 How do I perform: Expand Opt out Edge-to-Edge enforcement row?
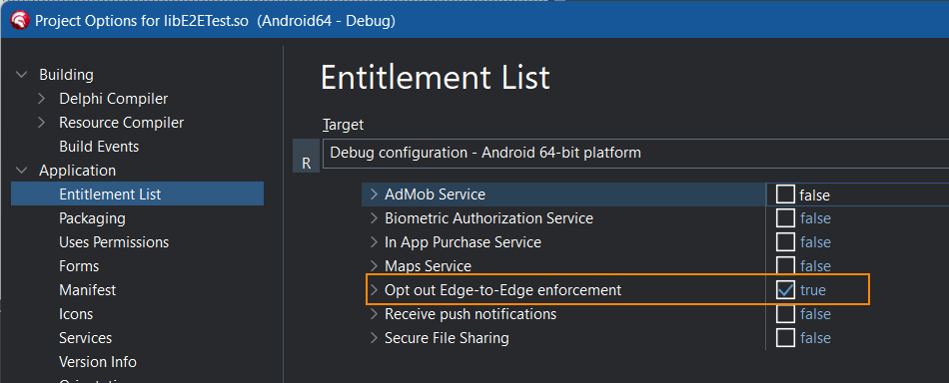[374, 290]
